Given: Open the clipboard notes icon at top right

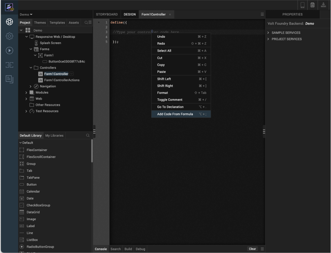Looking at the screenshot, I should tap(312, 5).
